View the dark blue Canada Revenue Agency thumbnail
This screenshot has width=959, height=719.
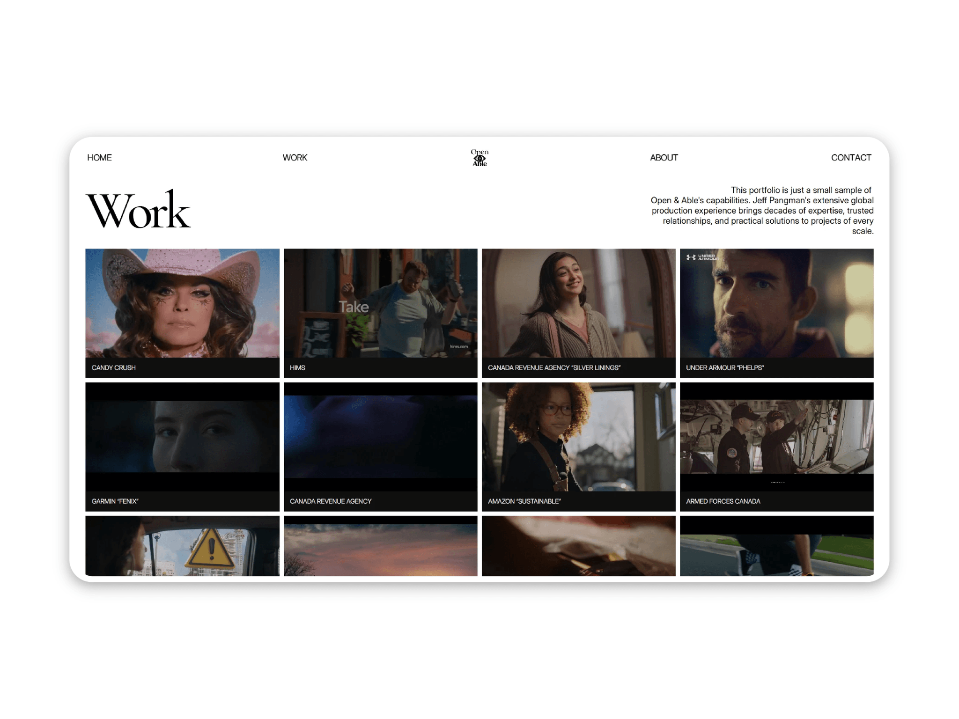(380, 437)
